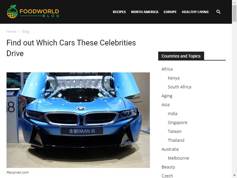Image resolution: width=237 pixels, height=178 pixels.
Task: Click the blue BMW i8 image
Action: pos(78,120)
